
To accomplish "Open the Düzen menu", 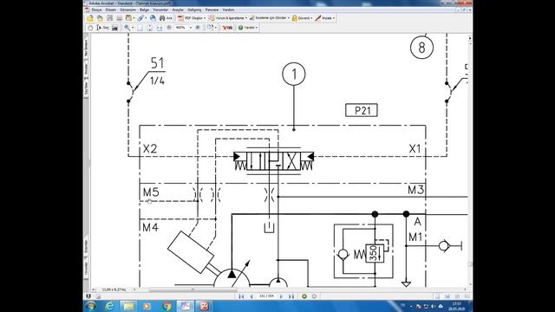I will 111,10.
